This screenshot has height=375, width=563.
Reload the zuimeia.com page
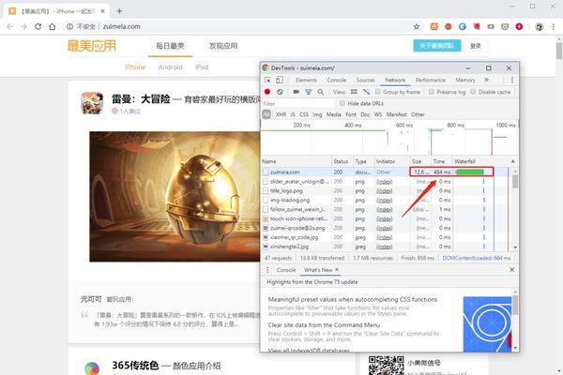[x=38, y=26]
